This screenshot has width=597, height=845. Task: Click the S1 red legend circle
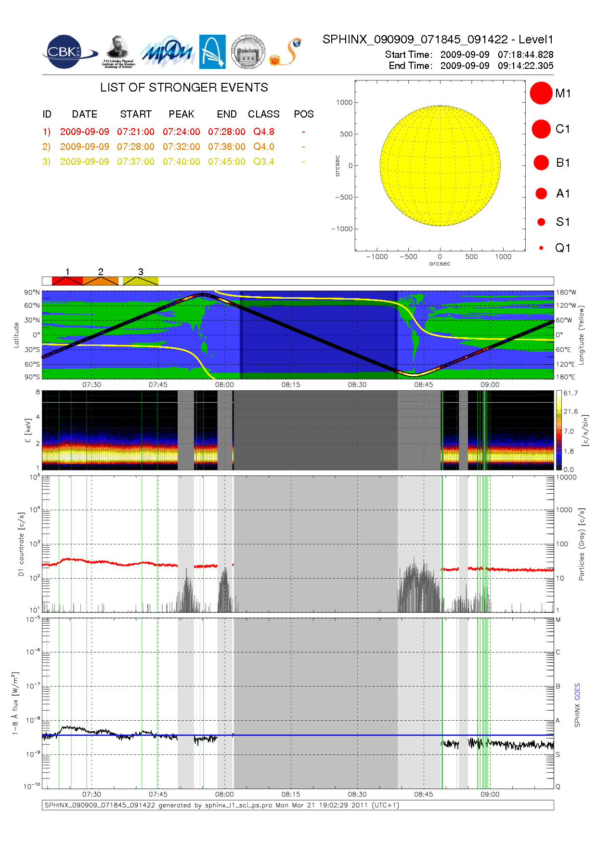click(x=541, y=222)
